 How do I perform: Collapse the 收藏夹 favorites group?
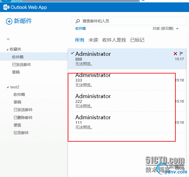7,50
